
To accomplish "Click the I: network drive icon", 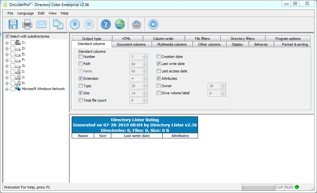I will (x=18, y=71).
